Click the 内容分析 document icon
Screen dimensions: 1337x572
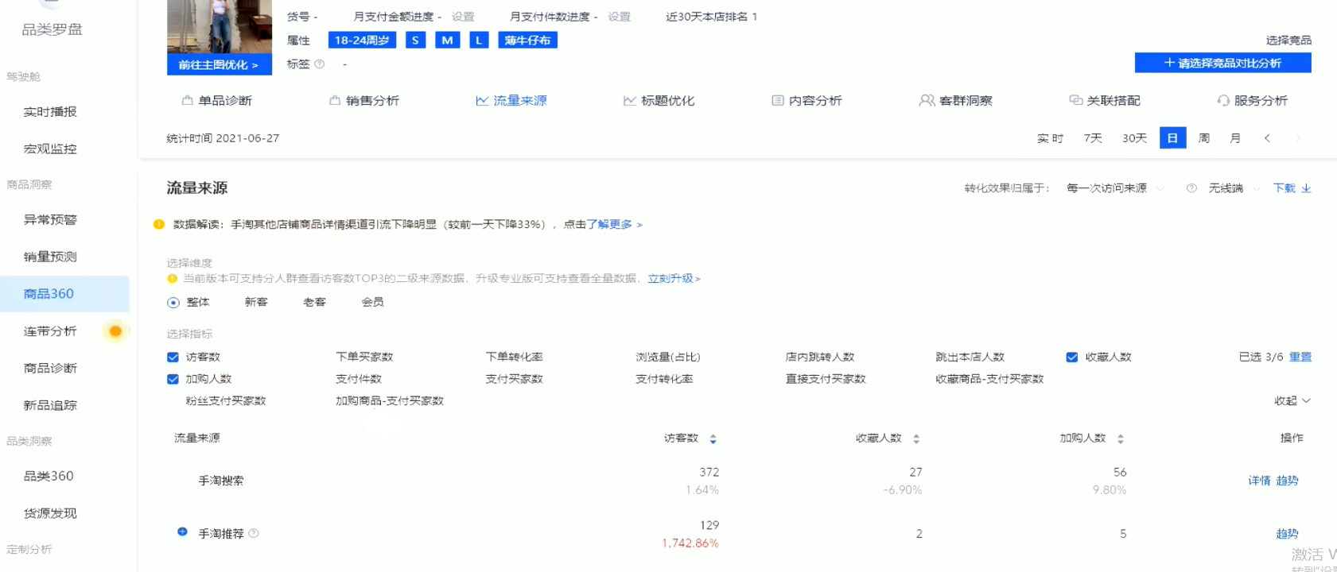click(778, 101)
